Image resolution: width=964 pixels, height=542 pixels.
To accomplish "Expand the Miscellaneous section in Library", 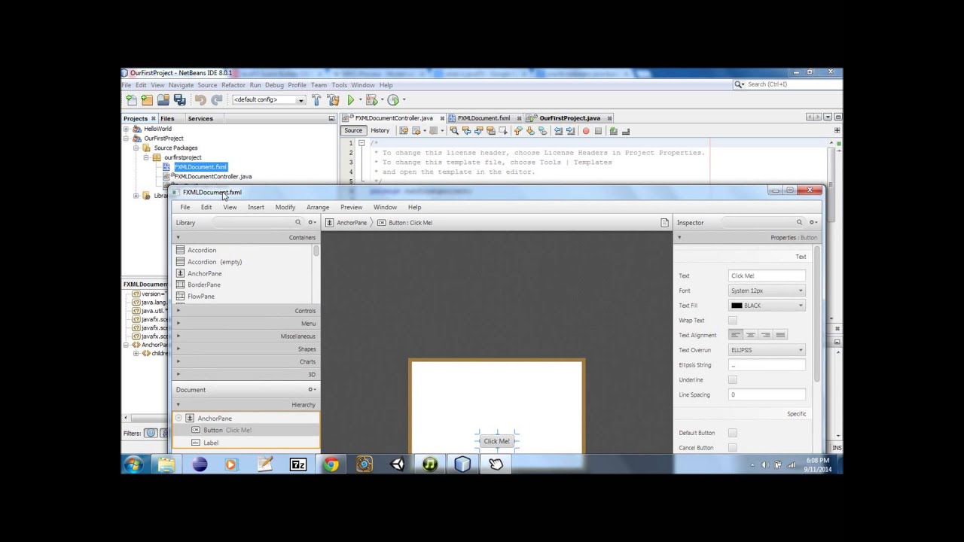I will pyautogui.click(x=246, y=336).
